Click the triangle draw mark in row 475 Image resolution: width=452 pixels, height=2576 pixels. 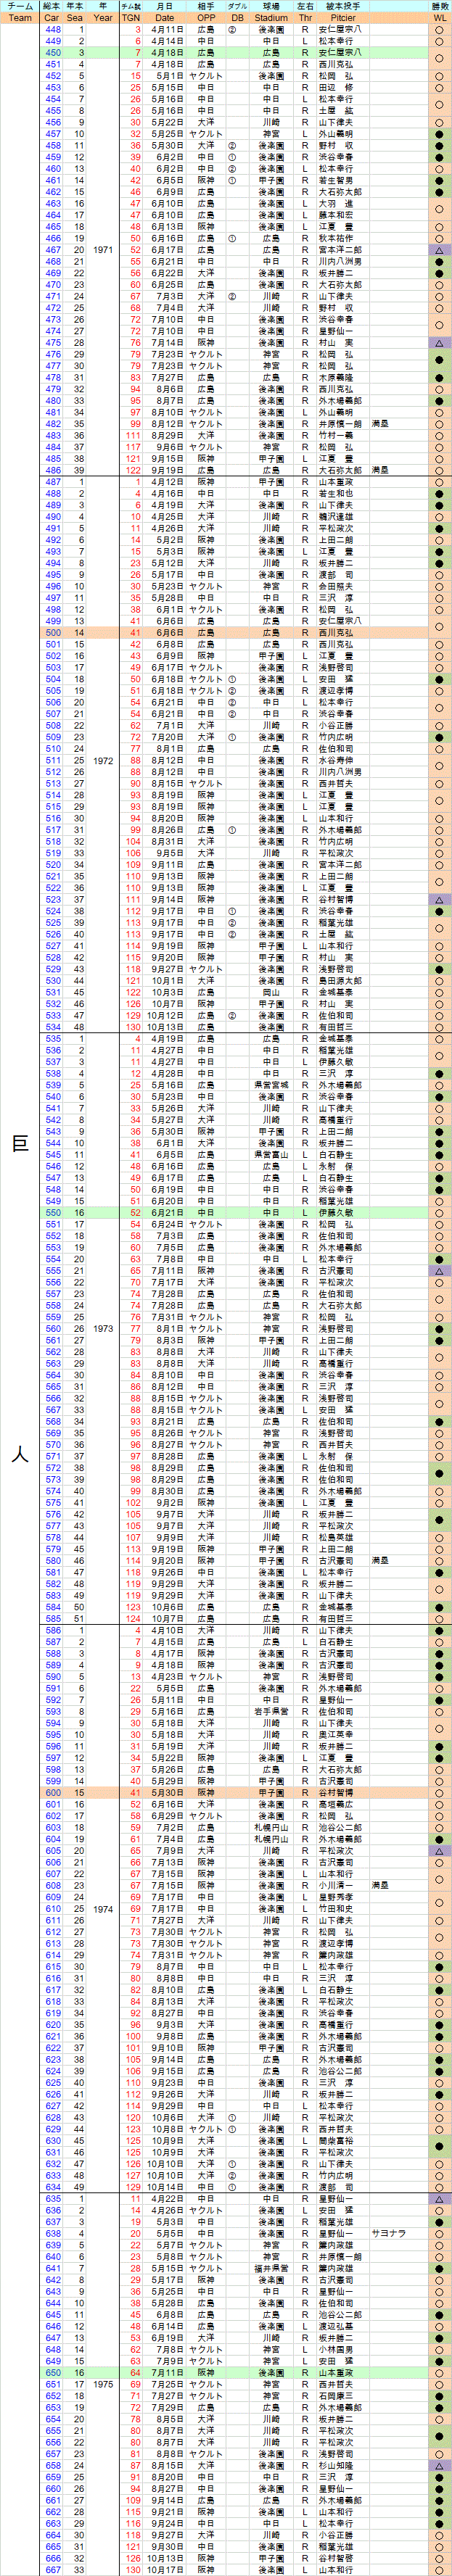coord(440,343)
